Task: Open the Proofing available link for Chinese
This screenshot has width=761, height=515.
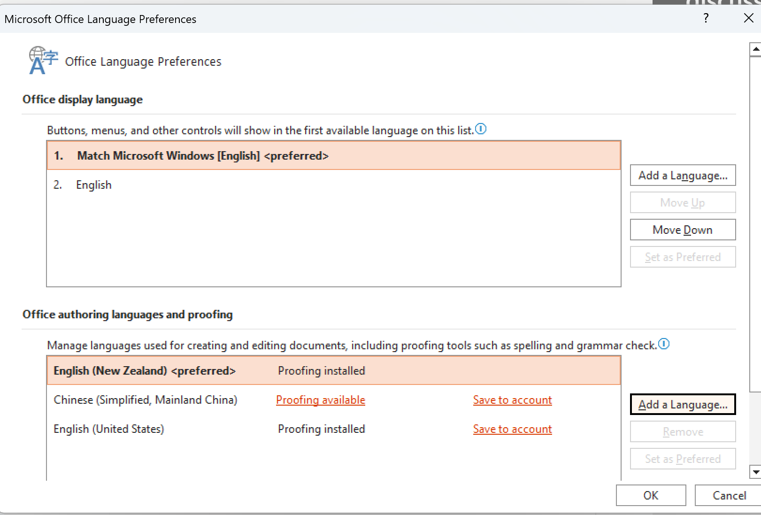Action: pyautogui.click(x=321, y=400)
